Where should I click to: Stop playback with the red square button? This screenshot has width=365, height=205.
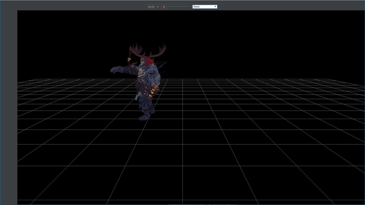coord(164,7)
